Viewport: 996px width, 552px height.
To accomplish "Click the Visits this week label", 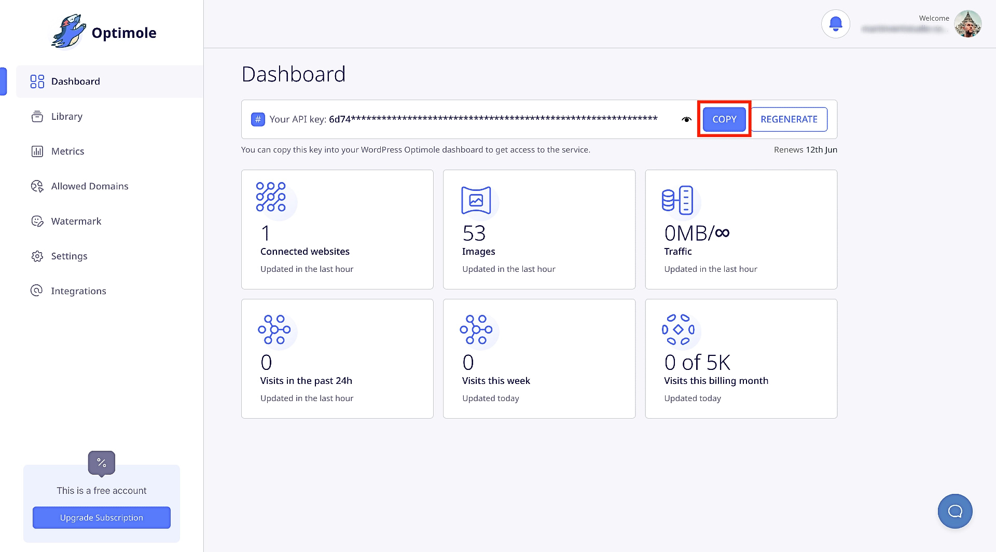I will tap(496, 381).
